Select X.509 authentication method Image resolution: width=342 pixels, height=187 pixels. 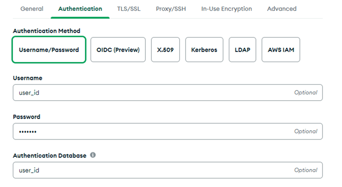(x=165, y=50)
